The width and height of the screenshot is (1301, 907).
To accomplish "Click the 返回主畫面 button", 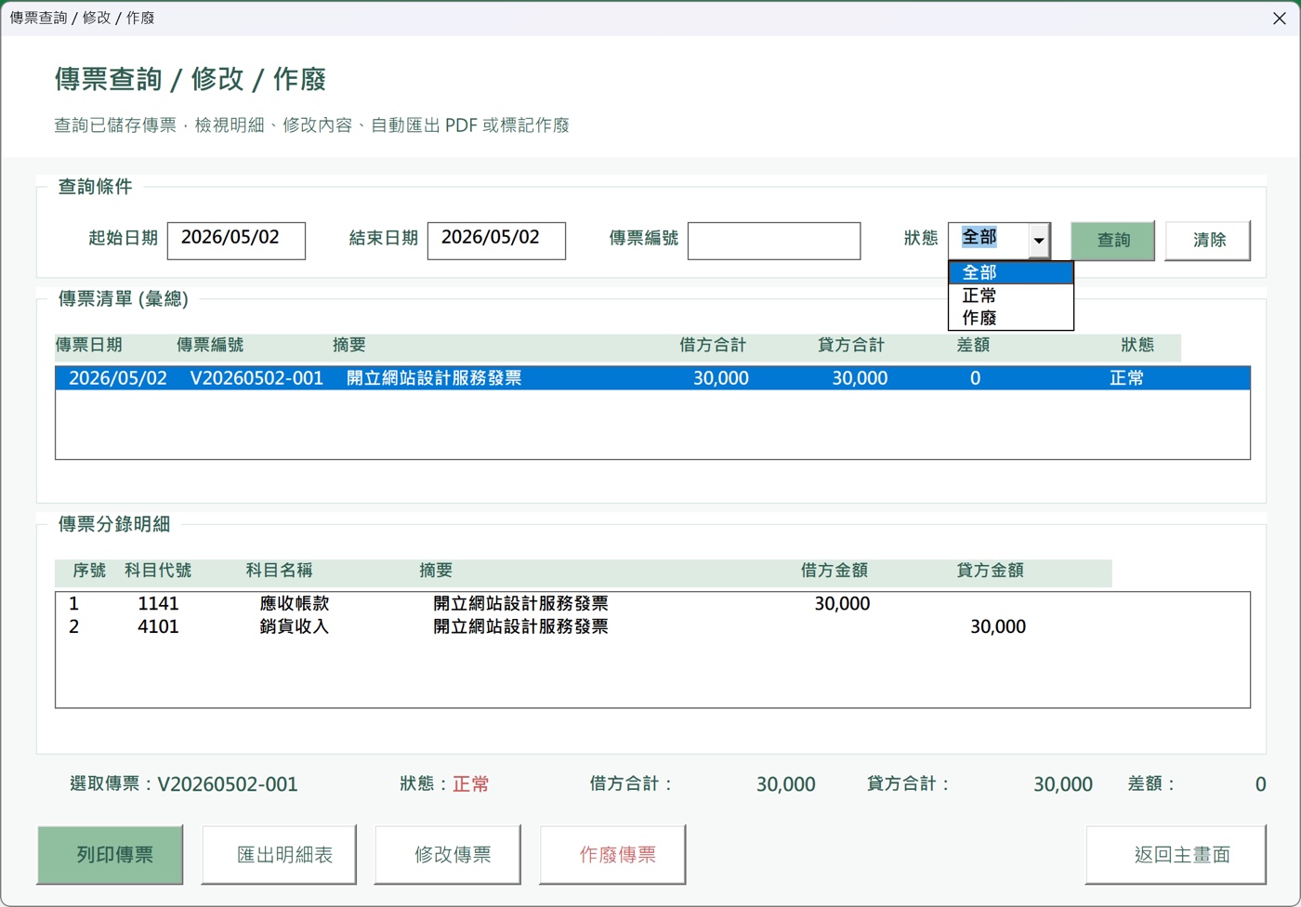I will point(1176,854).
